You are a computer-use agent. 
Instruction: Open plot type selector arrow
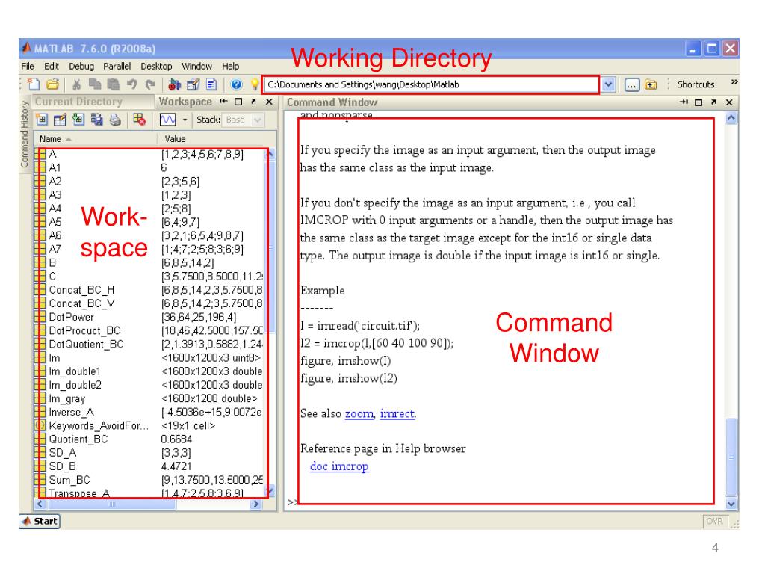pyautogui.click(x=185, y=120)
